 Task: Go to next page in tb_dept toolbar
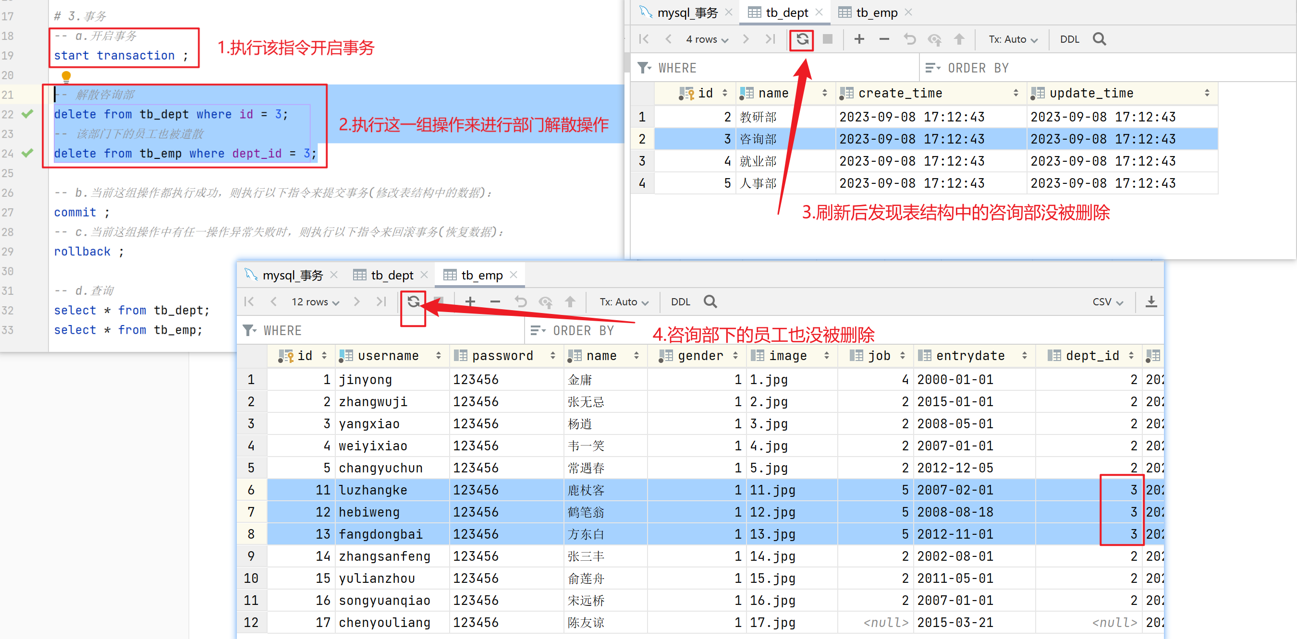pyautogui.click(x=746, y=39)
